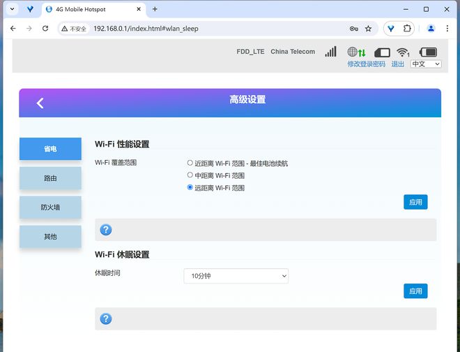Click the battery level icon

click(429, 52)
